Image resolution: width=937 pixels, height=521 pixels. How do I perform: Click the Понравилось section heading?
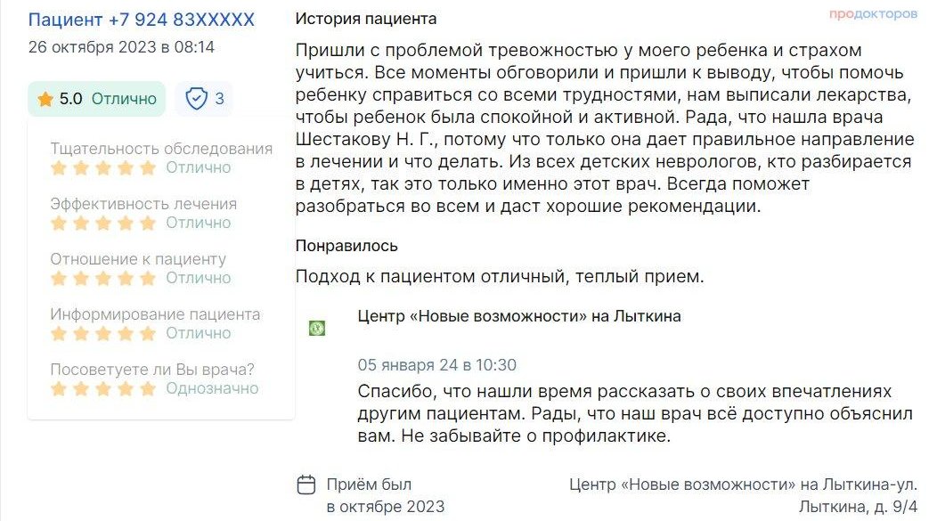346,246
